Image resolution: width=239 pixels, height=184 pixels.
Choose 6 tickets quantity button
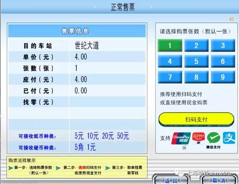pos(223,61)
